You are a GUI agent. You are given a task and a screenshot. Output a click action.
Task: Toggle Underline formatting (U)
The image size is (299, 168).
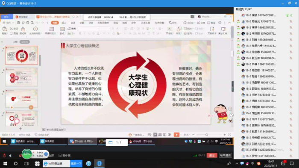89,33
